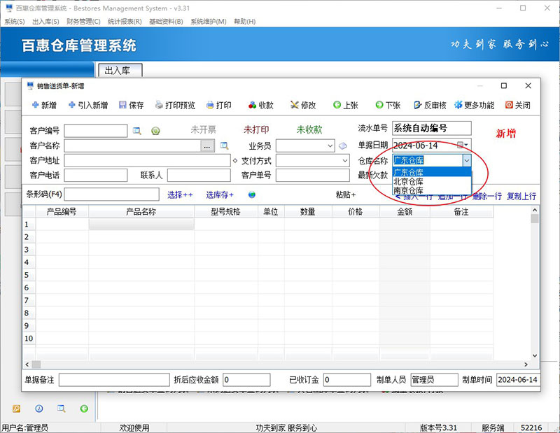The width and height of the screenshot is (560, 433).
Task: Open the 业务员 dropdown
Action: click(330, 146)
